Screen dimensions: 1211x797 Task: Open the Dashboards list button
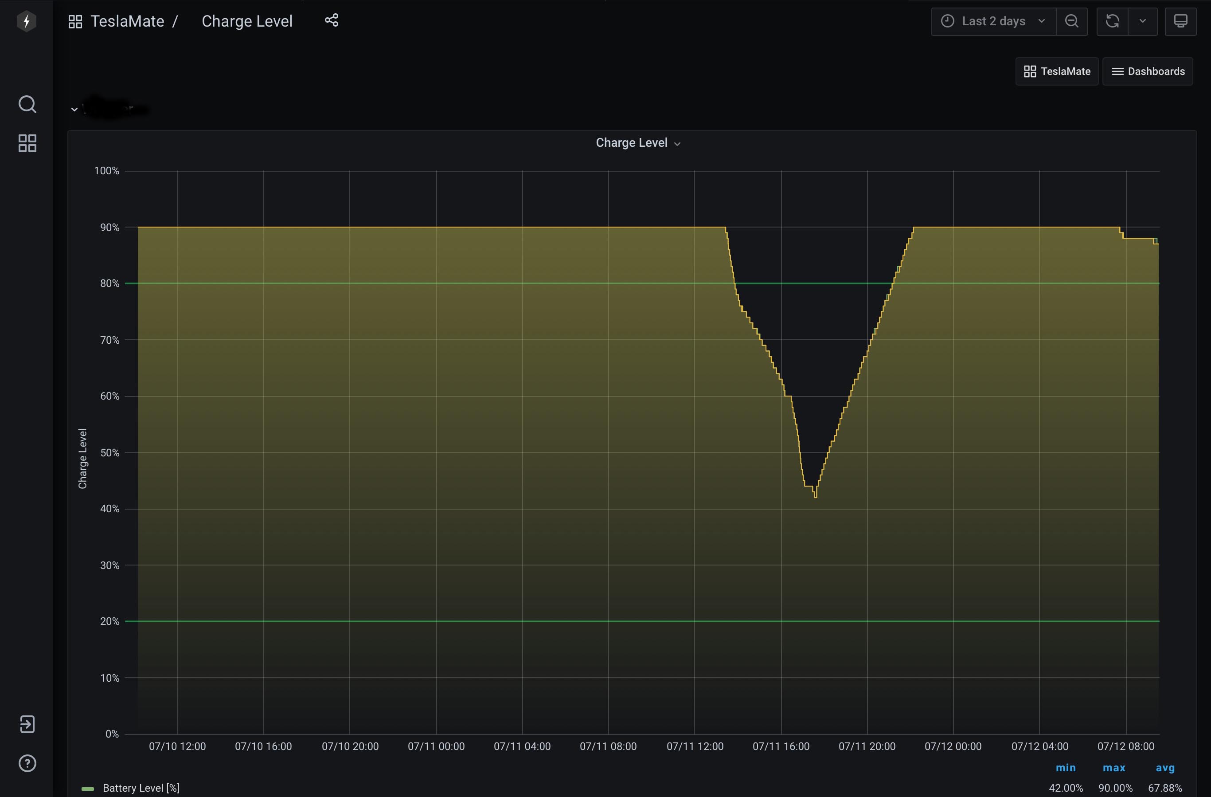pos(1148,71)
